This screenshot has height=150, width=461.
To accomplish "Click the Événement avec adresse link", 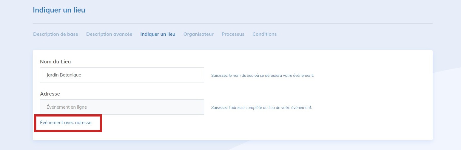I will 66,123.
